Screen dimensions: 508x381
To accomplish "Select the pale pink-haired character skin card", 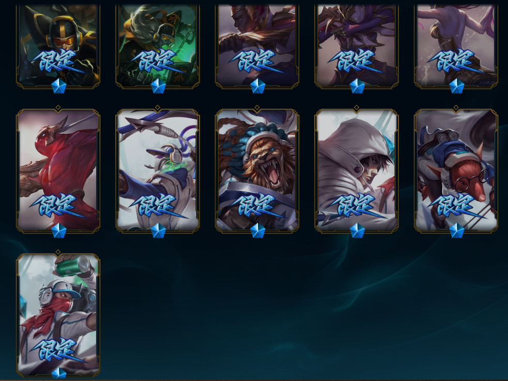I will coord(456,46).
